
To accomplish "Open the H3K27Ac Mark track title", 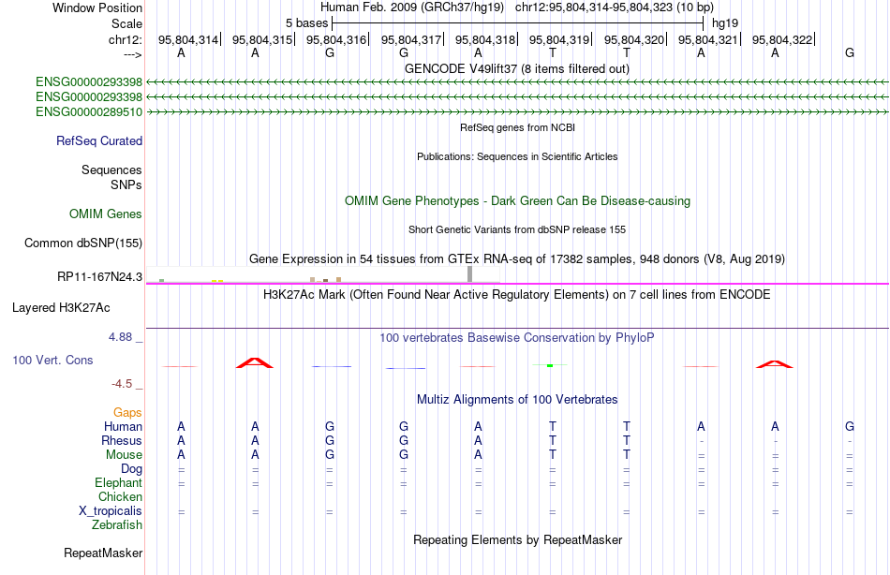I will [x=517, y=295].
